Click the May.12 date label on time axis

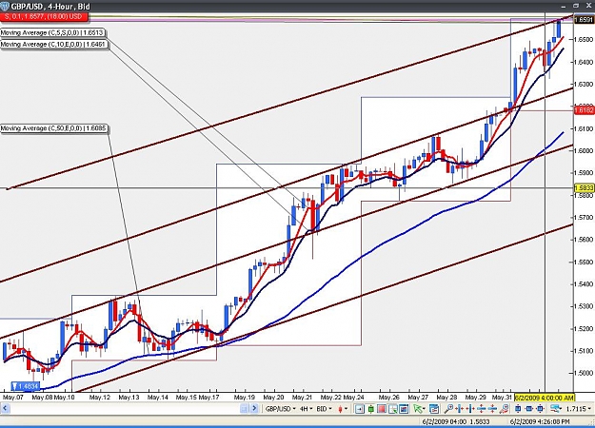(100, 398)
